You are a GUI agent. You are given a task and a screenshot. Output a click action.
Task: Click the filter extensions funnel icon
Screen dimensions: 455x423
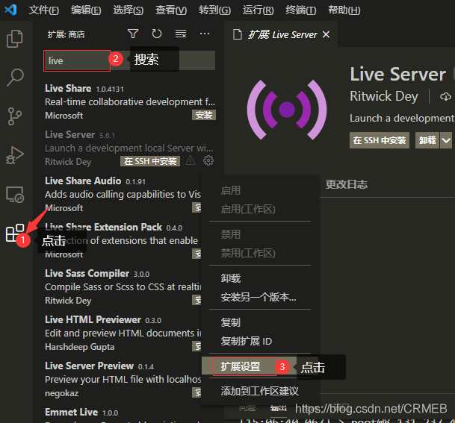click(133, 34)
